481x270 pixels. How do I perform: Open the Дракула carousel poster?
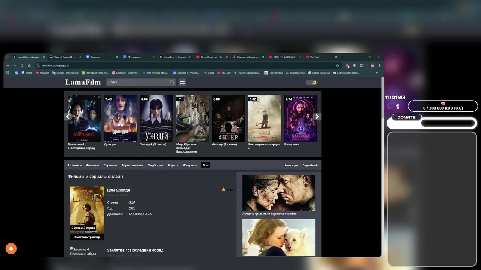click(120, 118)
